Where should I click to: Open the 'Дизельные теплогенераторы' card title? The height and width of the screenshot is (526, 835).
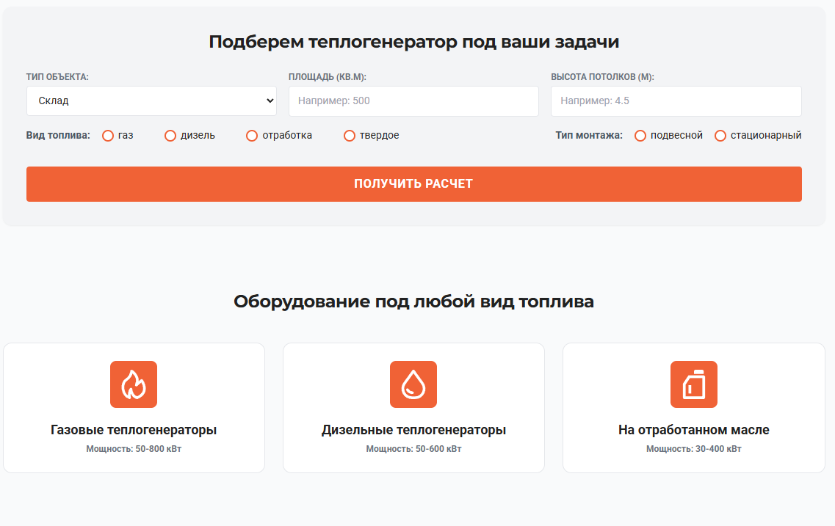[x=413, y=430]
